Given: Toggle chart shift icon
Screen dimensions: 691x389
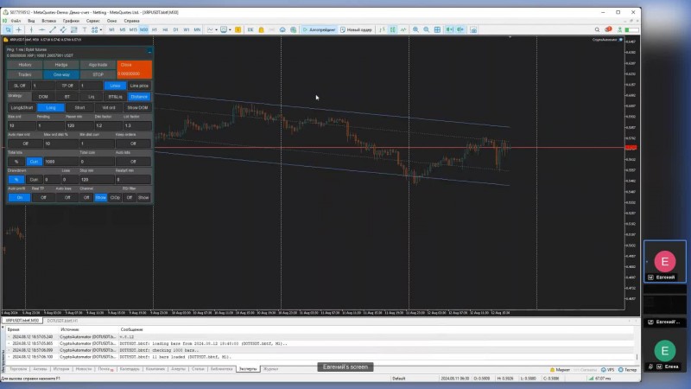Looking at the screenshot, I should click(x=460, y=29).
